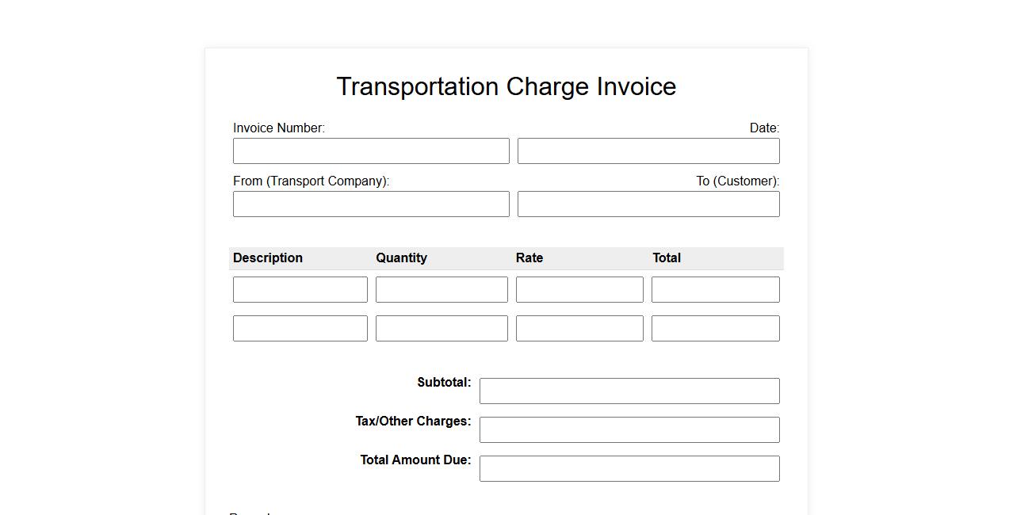Click the second row Quantity field
The height and width of the screenshot is (515, 1013).
pyautogui.click(x=442, y=329)
